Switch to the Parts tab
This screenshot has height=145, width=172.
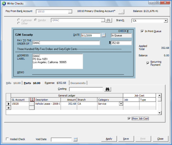tap(32, 83)
